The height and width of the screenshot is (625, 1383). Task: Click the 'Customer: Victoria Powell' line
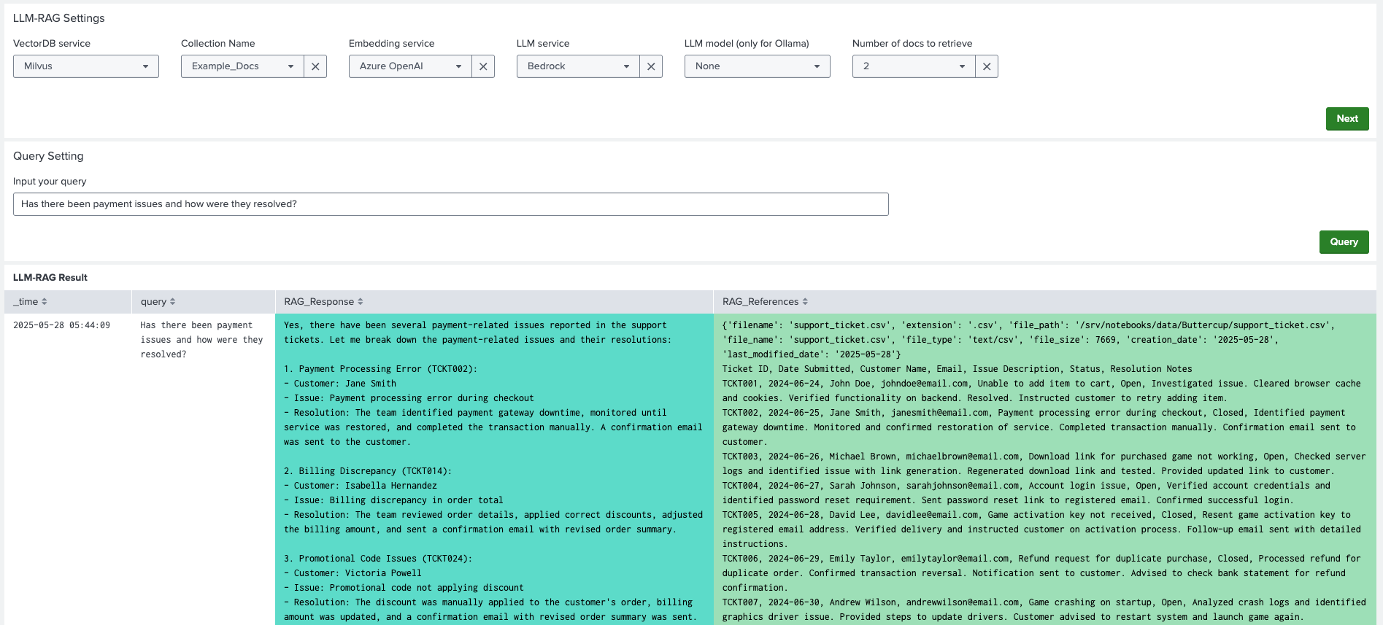pos(353,573)
